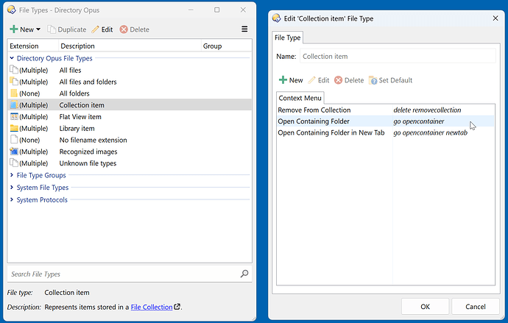Screen dimensions: 508x323
Task: Click Set Default in the Edit dialog
Action: pos(390,80)
